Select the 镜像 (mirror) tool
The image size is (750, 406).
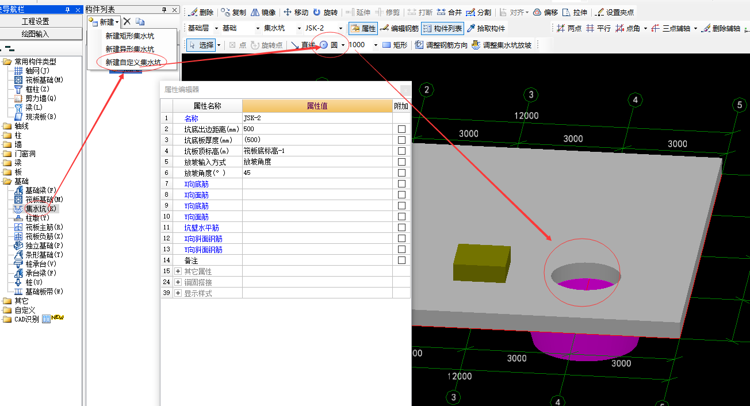pos(263,12)
